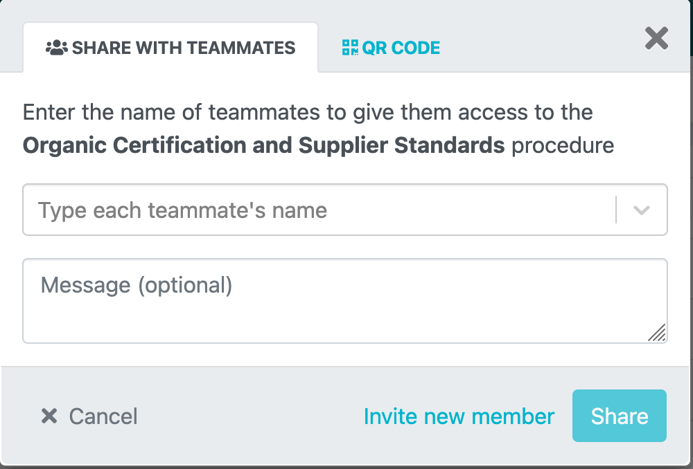Click the word 'procedure' in the description
The image size is (693, 469).
pos(563,145)
